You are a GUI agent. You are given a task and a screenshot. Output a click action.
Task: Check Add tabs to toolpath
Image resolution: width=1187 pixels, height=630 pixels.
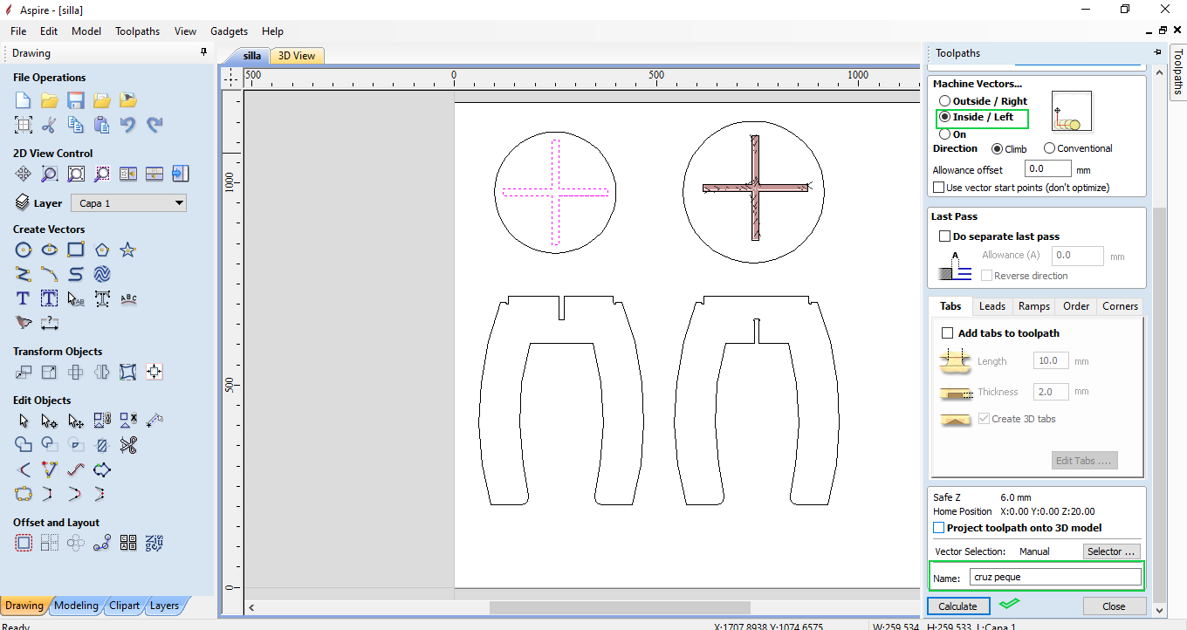(x=948, y=333)
